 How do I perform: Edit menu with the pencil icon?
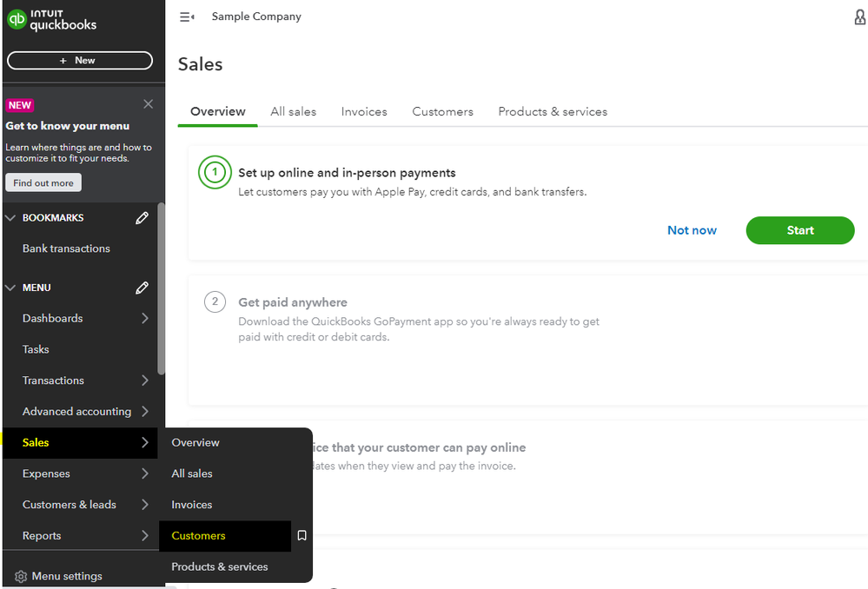(142, 288)
